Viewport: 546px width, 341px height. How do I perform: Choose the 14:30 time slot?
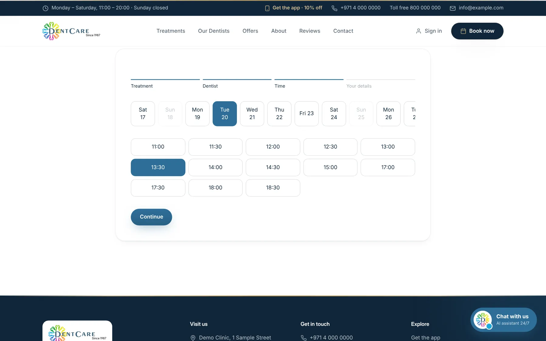[273, 167]
